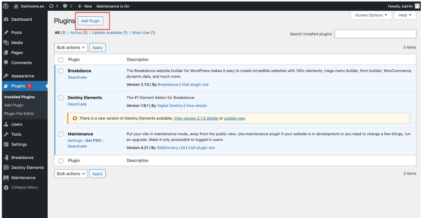Click the WordPress logo icon
423x218 pixels.
6,6
